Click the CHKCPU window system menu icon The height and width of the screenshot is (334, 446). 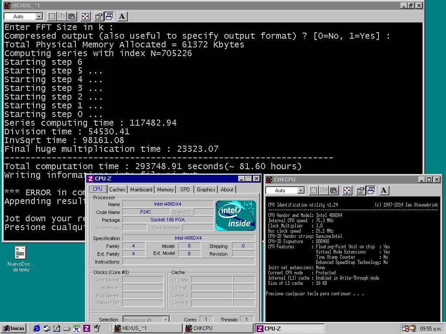tap(269, 180)
